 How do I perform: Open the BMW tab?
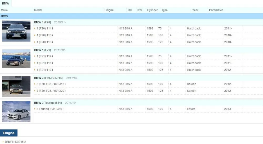coord(6,3)
